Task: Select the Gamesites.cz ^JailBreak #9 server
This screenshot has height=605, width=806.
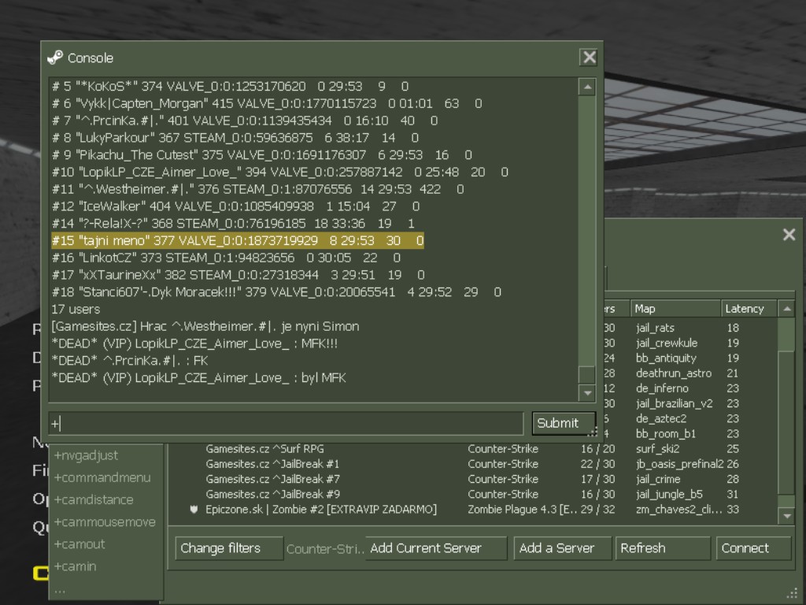Action: click(473, 494)
